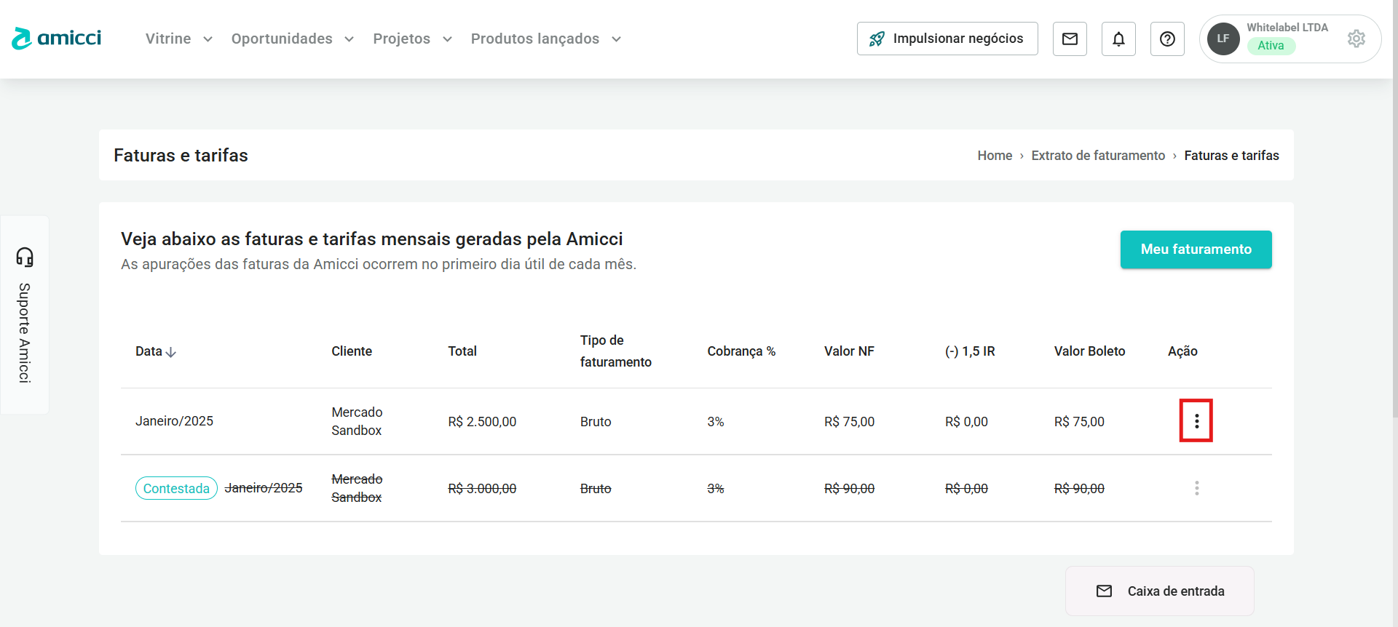This screenshot has height=627, width=1398.
Task: Expand the Projetos dropdown menu
Action: click(412, 39)
